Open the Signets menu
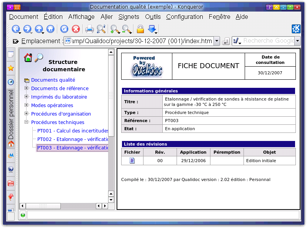 point(128,17)
